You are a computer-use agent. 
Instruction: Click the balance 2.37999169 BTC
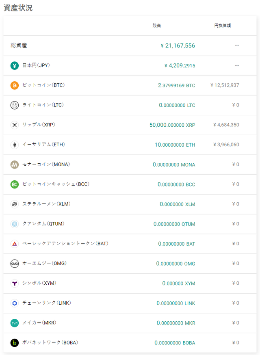click(x=177, y=86)
